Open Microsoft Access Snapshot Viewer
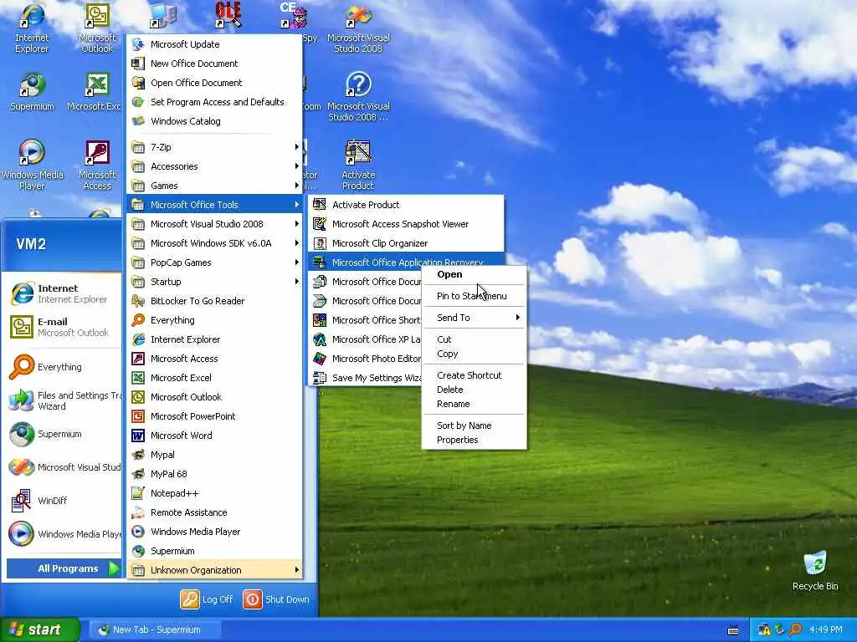Viewport: 857px width, 642px height. (406, 224)
